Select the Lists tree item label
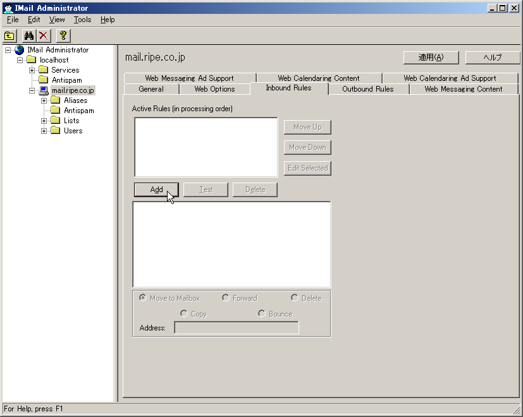Screen dimensions: 523x417 [71, 121]
